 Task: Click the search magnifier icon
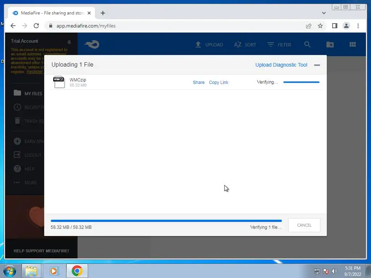coord(307,44)
